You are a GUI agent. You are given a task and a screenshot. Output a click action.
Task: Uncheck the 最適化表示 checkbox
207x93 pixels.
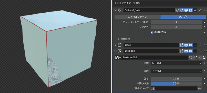[152, 32]
